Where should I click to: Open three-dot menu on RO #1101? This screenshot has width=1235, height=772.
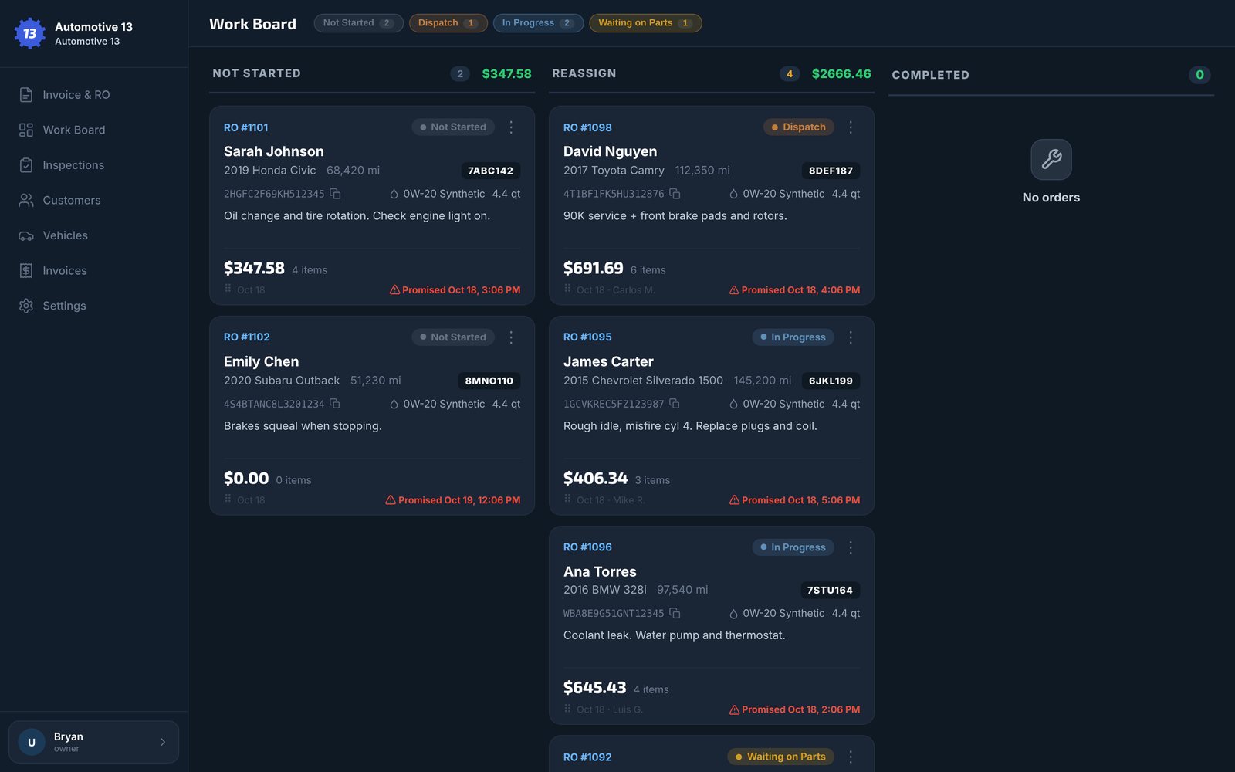tap(511, 127)
